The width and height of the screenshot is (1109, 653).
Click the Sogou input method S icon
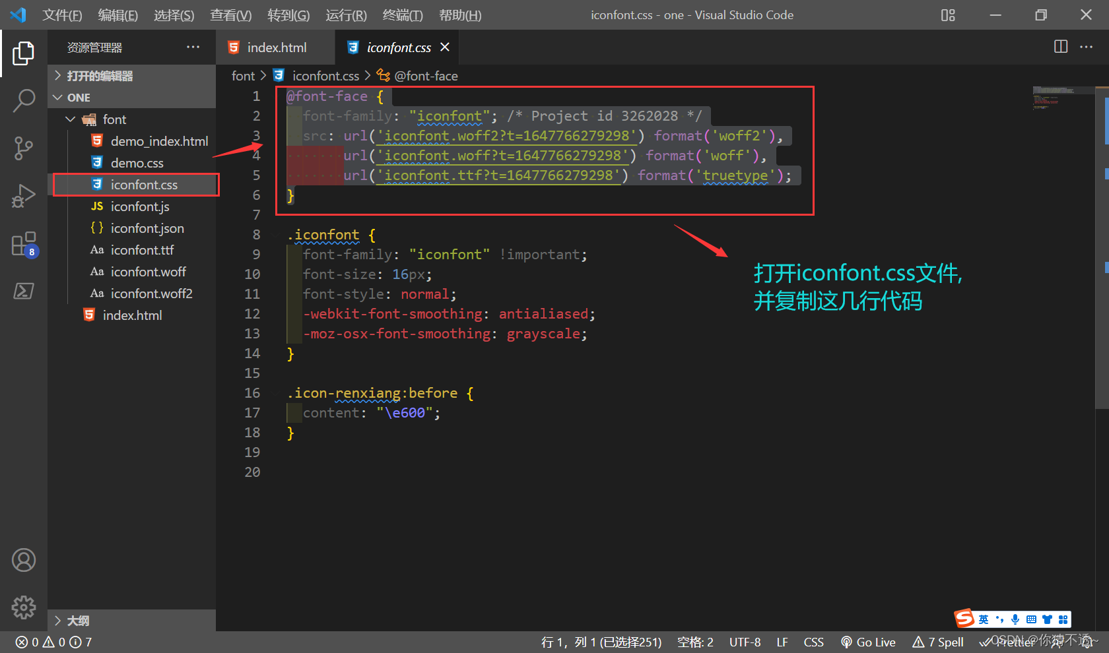point(964,619)
